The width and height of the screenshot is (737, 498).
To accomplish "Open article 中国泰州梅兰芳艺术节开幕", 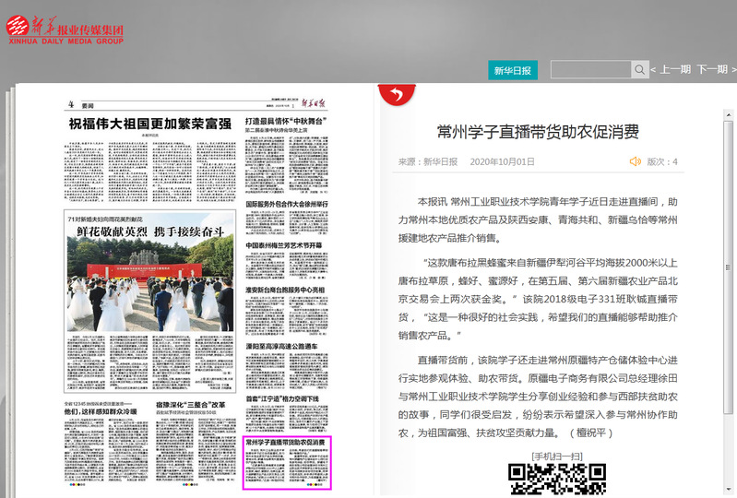I will (287, 245).
